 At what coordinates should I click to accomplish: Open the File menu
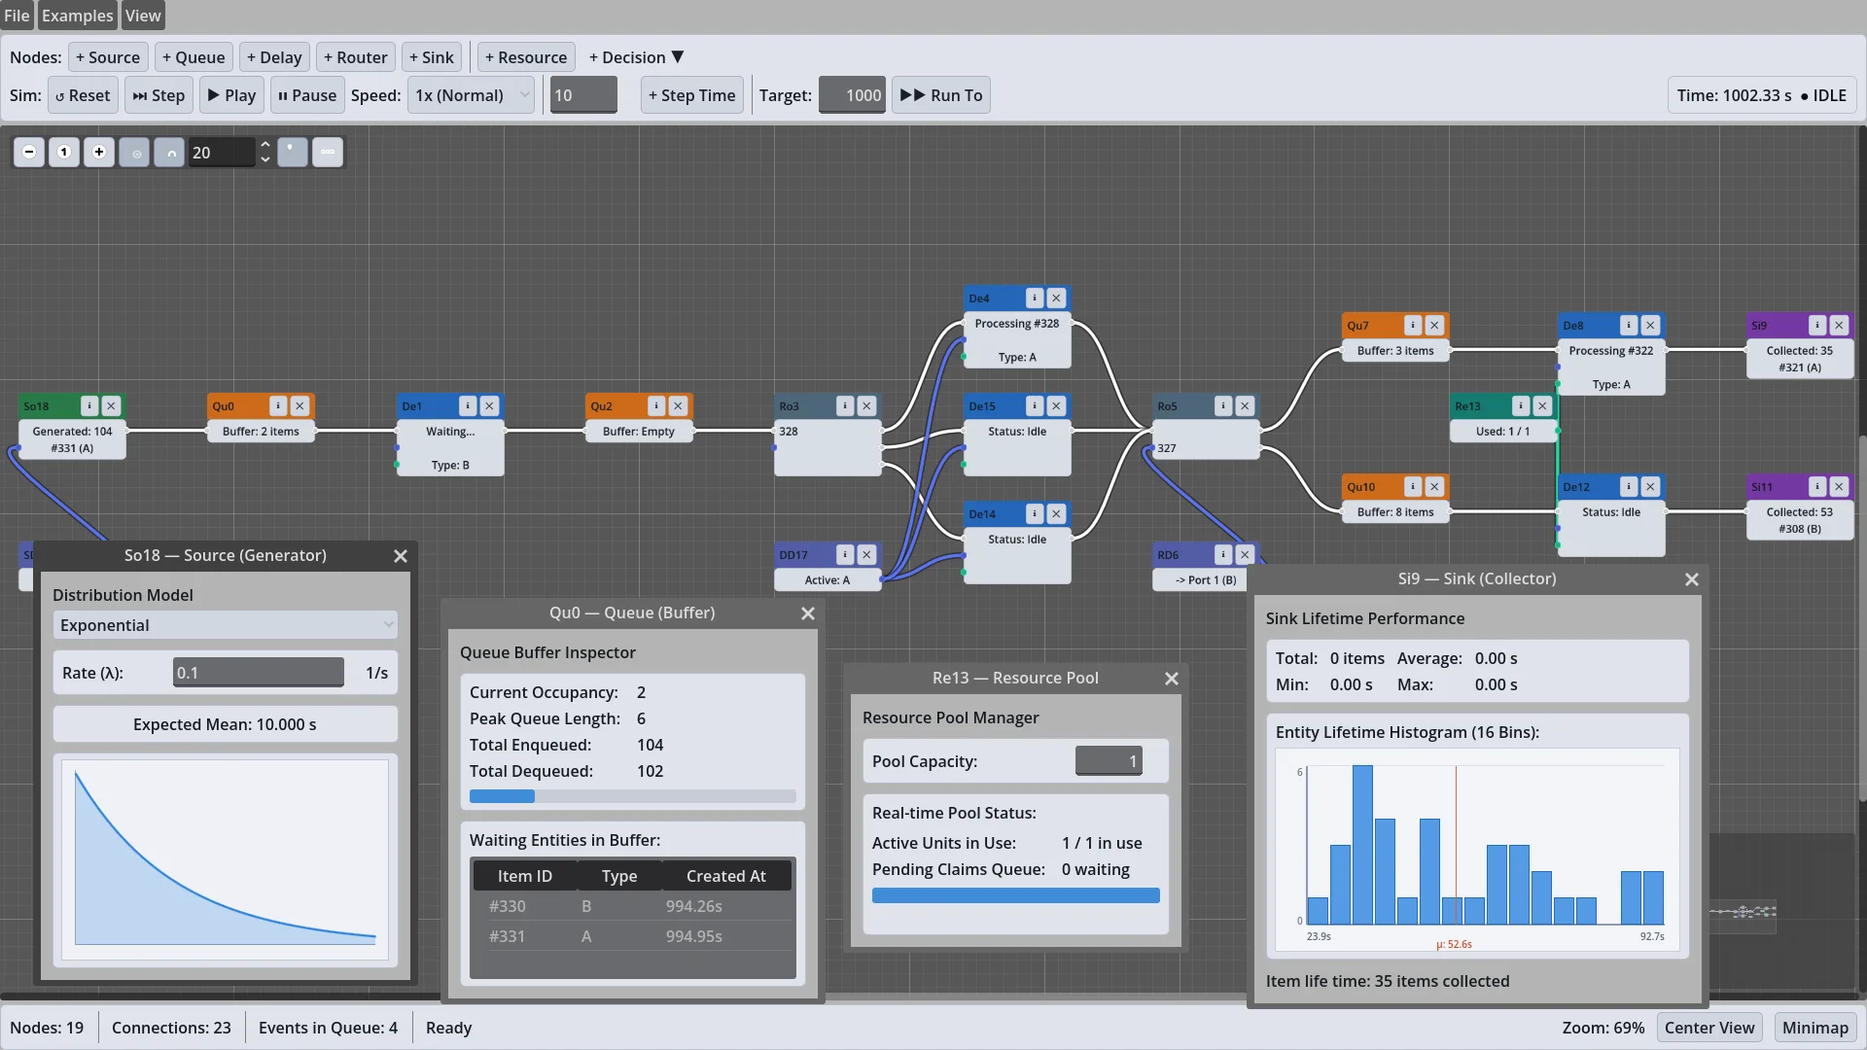point(17,16)
